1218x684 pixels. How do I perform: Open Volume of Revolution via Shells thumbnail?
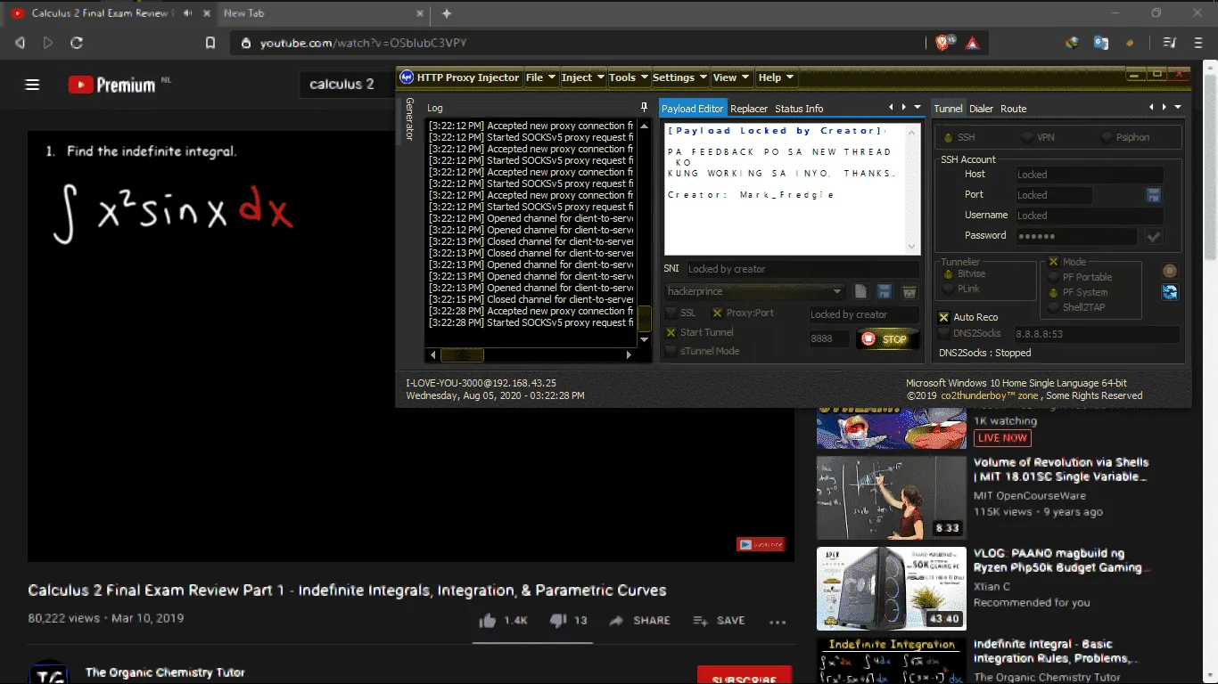tap(892, 498)
